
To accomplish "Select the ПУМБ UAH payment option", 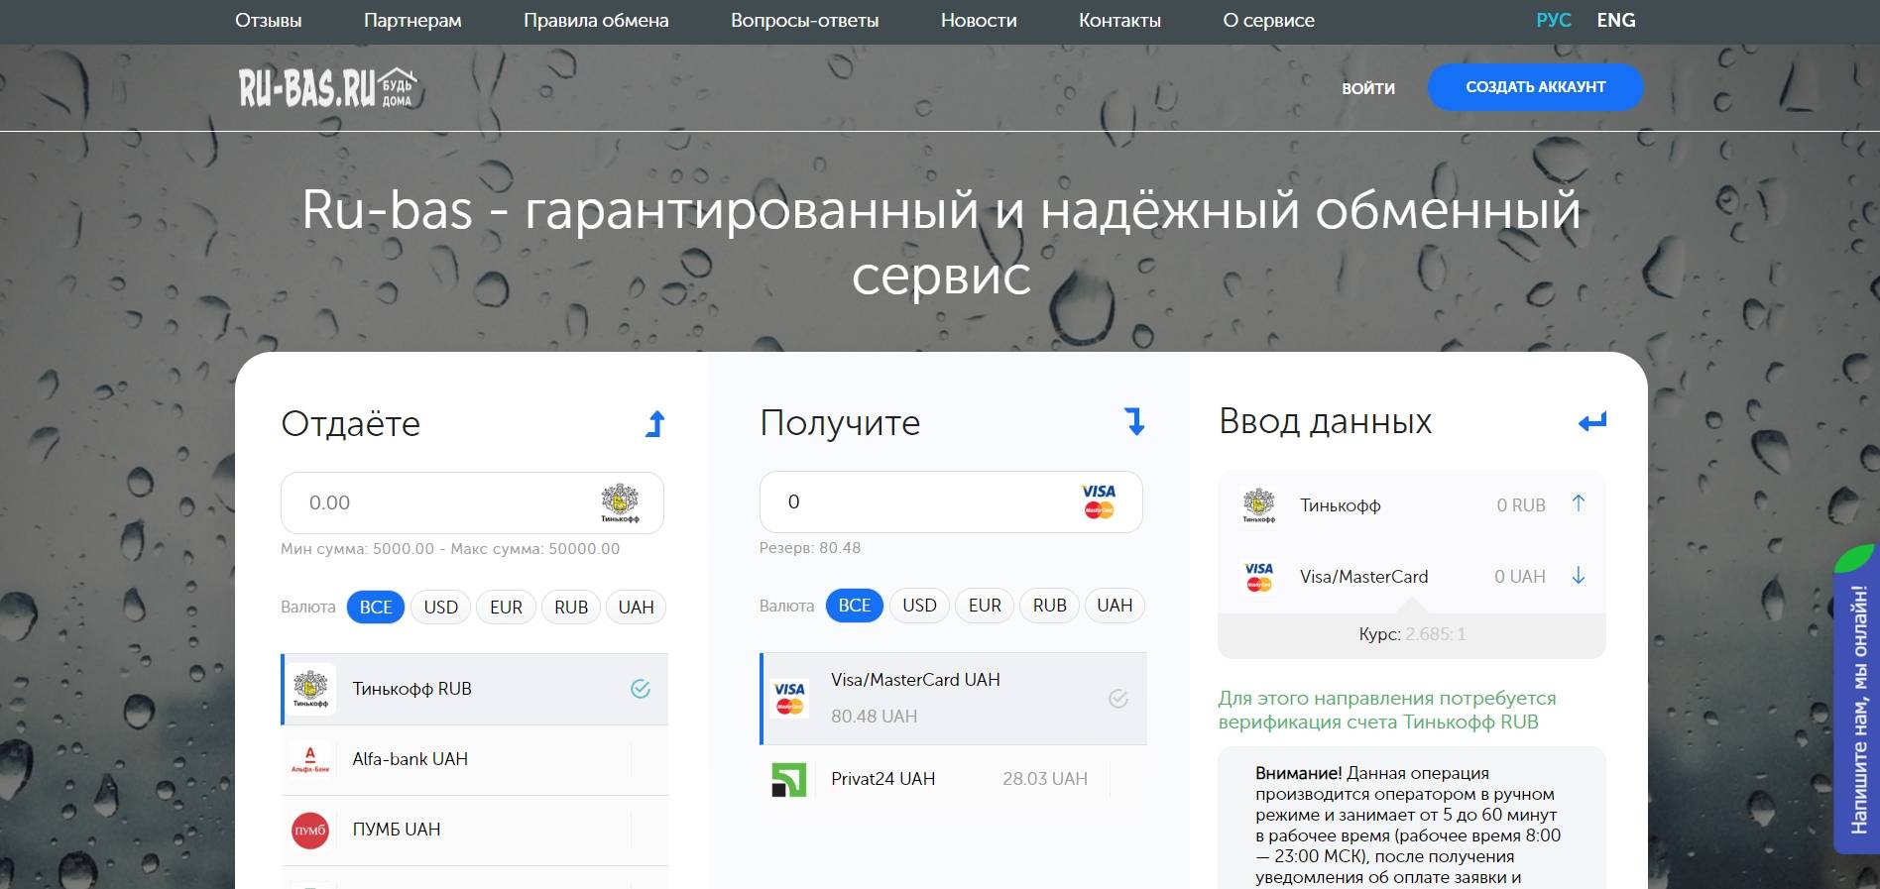I will pyautogui.click(x=474, y=830).
